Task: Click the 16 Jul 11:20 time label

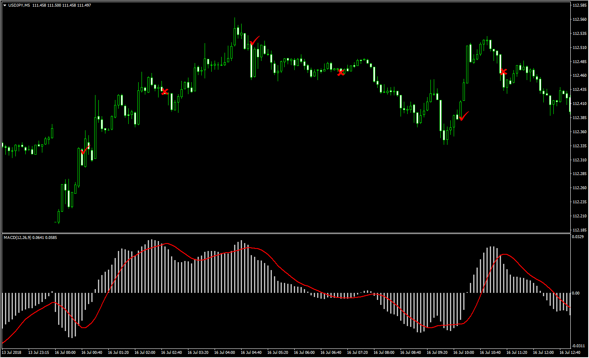Action: click(x=517, y=353)
